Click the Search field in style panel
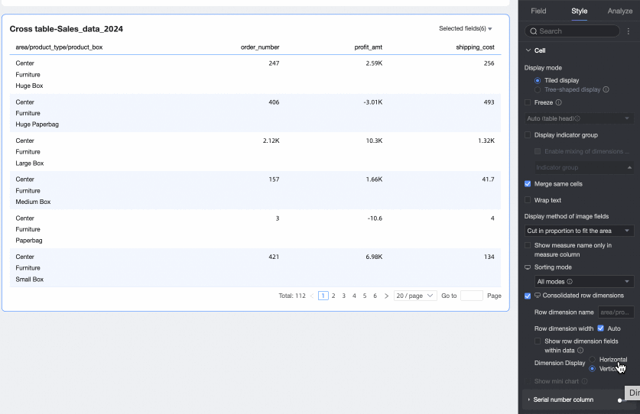640x414 pixels. click(572, 31)
